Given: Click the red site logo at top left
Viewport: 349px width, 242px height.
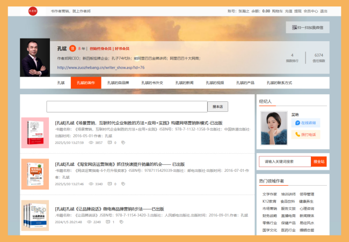Looking at the screenshot, I should tap(33, 11).
